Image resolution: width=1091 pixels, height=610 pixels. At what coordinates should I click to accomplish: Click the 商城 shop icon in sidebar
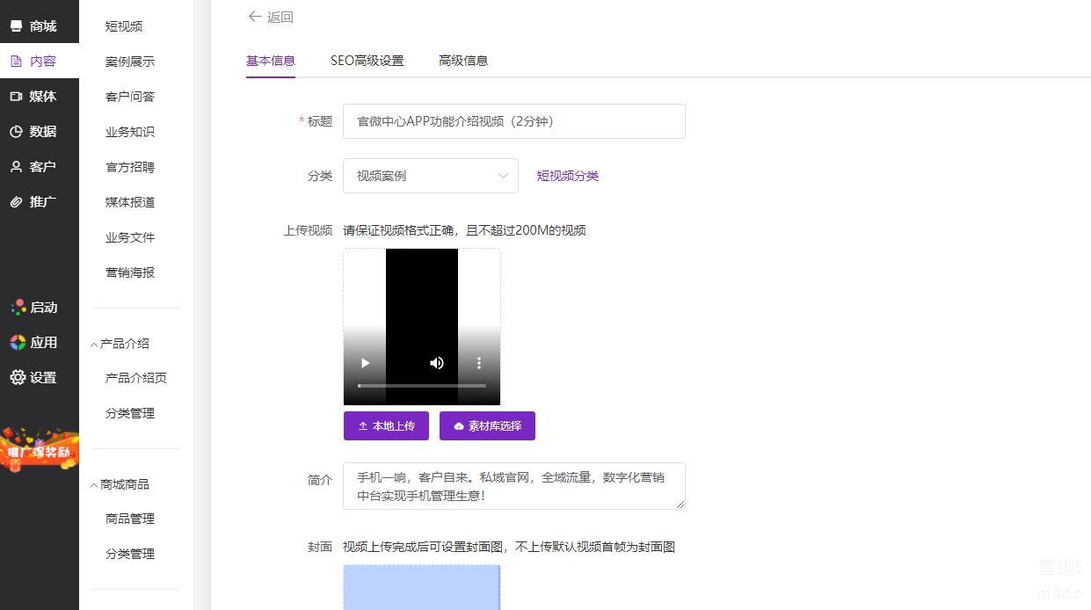click(16, 26)
